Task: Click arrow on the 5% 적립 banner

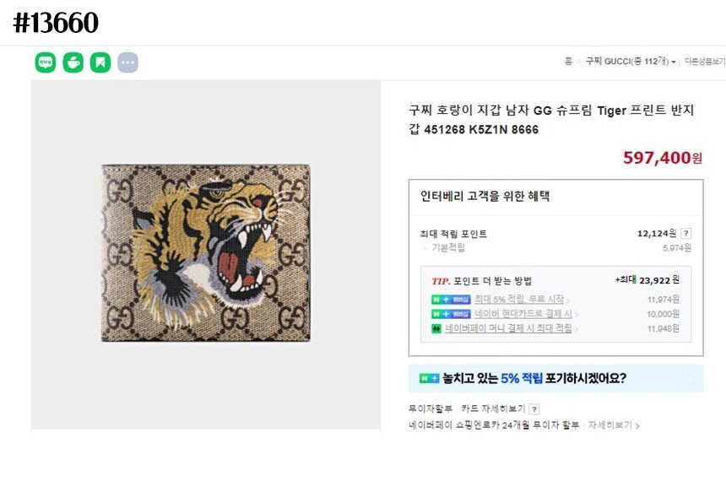Action: click(689, 379)
